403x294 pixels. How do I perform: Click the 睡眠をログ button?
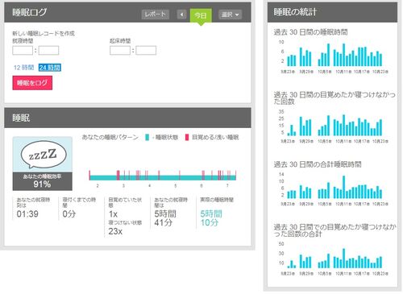32,83
